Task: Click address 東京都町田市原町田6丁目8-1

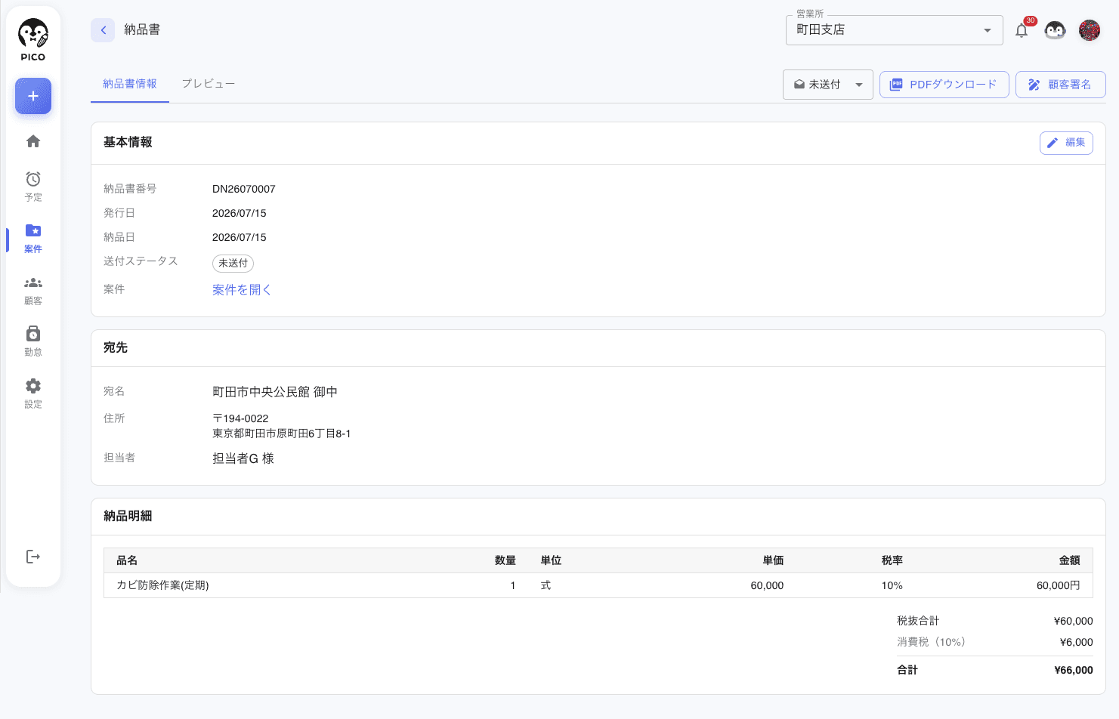Action: pyautogui.click(x=282, y=434)
